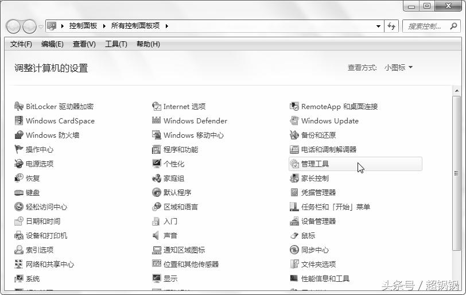Viewport: 466px width, 295px height.
Task: Open the 家长控制 link
Action: pos(315,178)
